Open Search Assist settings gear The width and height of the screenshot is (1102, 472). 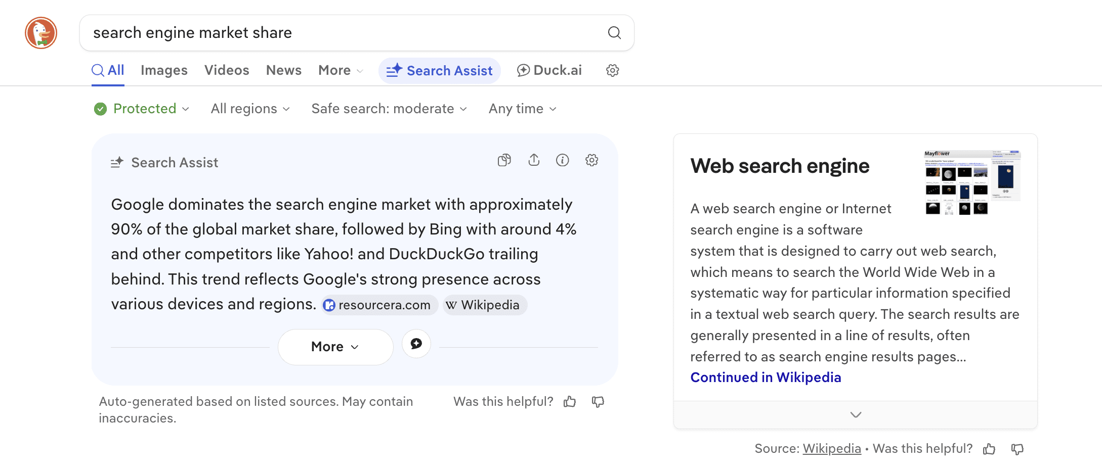tap(591, 160)
